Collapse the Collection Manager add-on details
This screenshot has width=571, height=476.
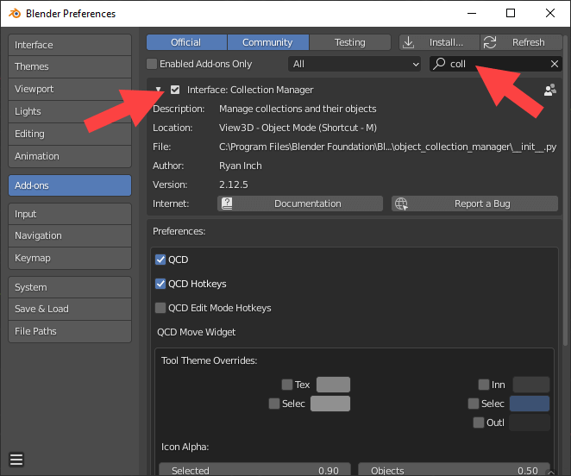click(159, 89)
